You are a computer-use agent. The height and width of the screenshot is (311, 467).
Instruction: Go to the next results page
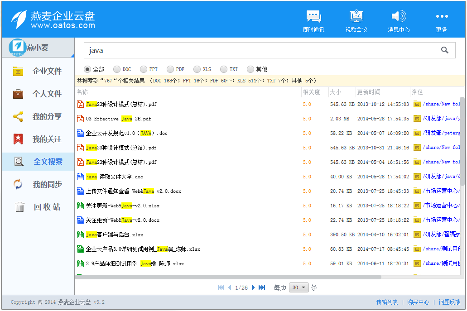pos(253,287)
